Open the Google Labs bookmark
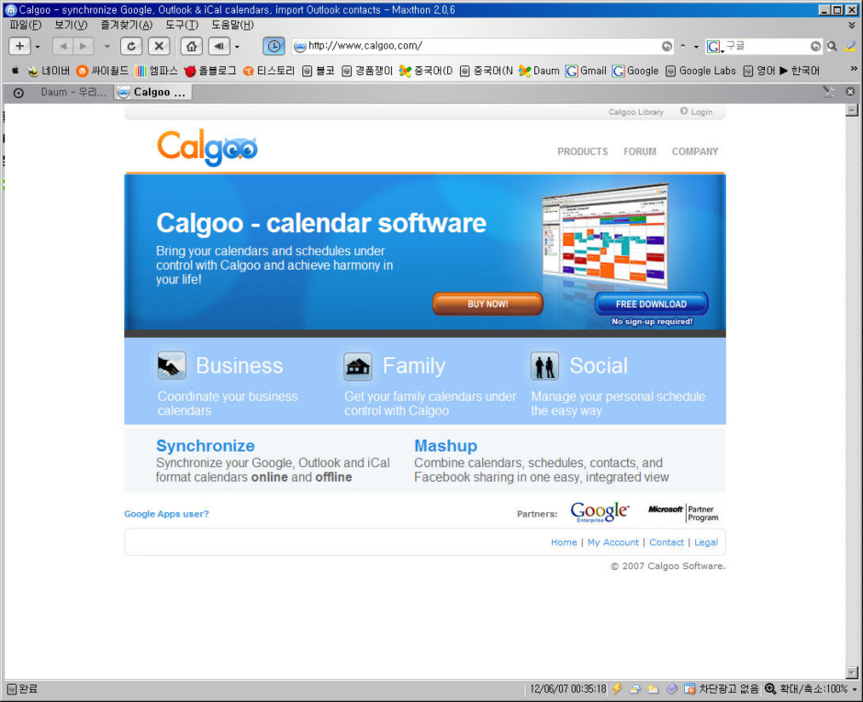Screen dimensions: 863x702 700,71
